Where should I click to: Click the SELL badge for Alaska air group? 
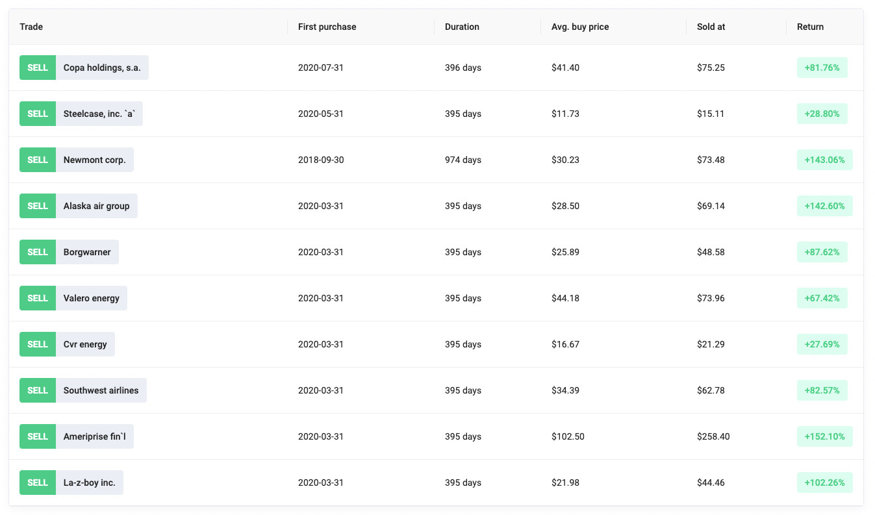(38, 206)
